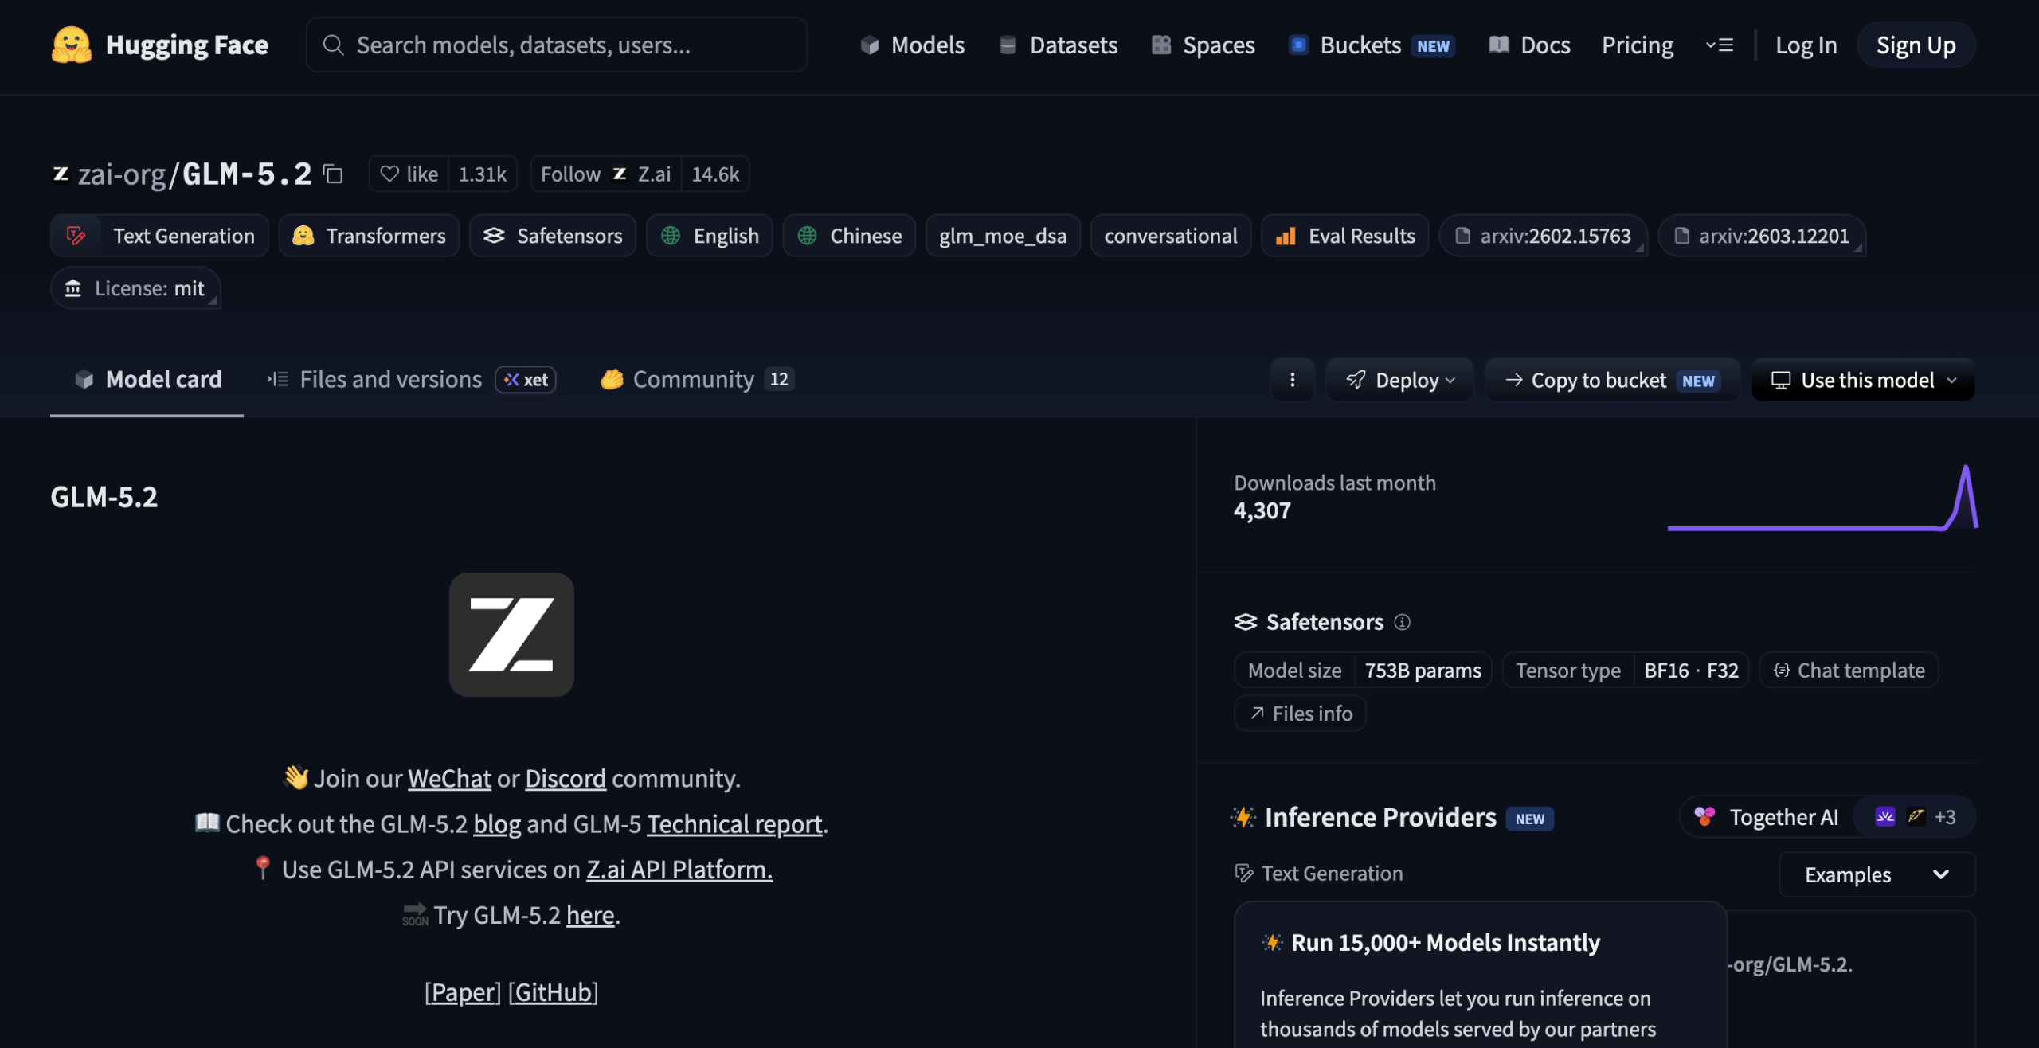Click the 753B params model size
This screenshot has width=2039, height=1048.
(x=1423, y=671)
